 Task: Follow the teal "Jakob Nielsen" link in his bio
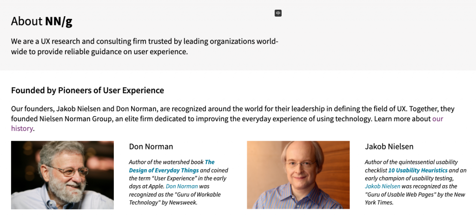click(383, 186)
